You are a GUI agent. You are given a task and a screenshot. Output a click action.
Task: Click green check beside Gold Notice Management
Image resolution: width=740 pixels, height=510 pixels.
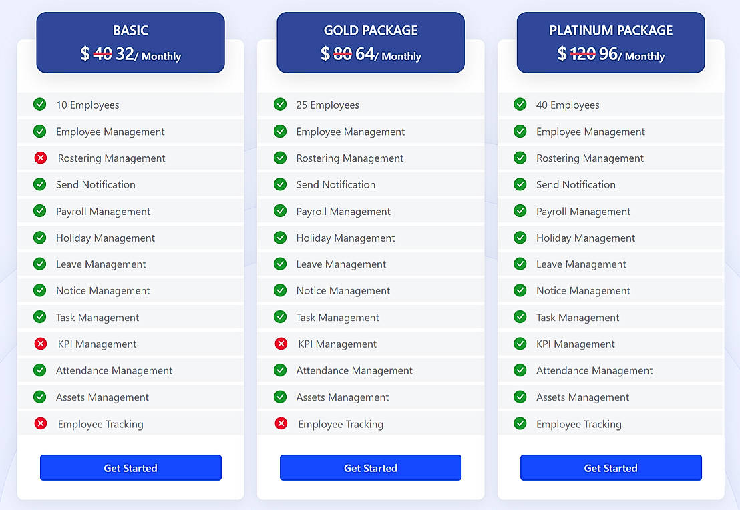281,290
